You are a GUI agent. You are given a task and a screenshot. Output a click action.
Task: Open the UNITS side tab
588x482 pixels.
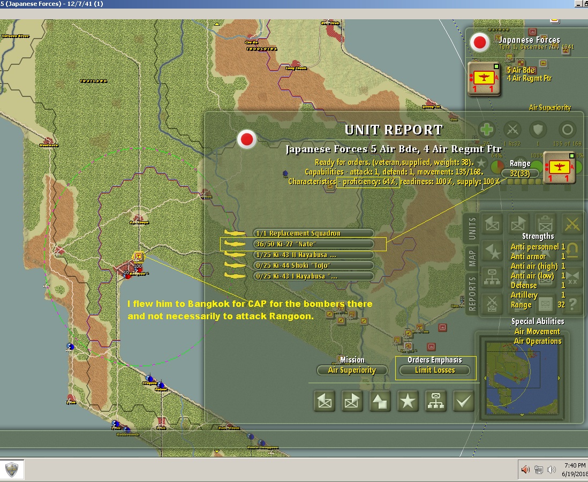[472, 228]
